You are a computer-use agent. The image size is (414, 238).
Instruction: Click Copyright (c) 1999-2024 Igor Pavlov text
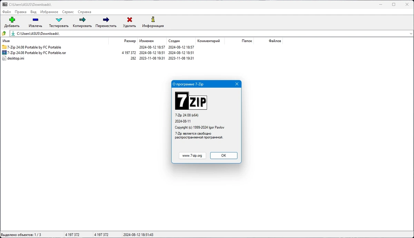[x=200, y=127]
